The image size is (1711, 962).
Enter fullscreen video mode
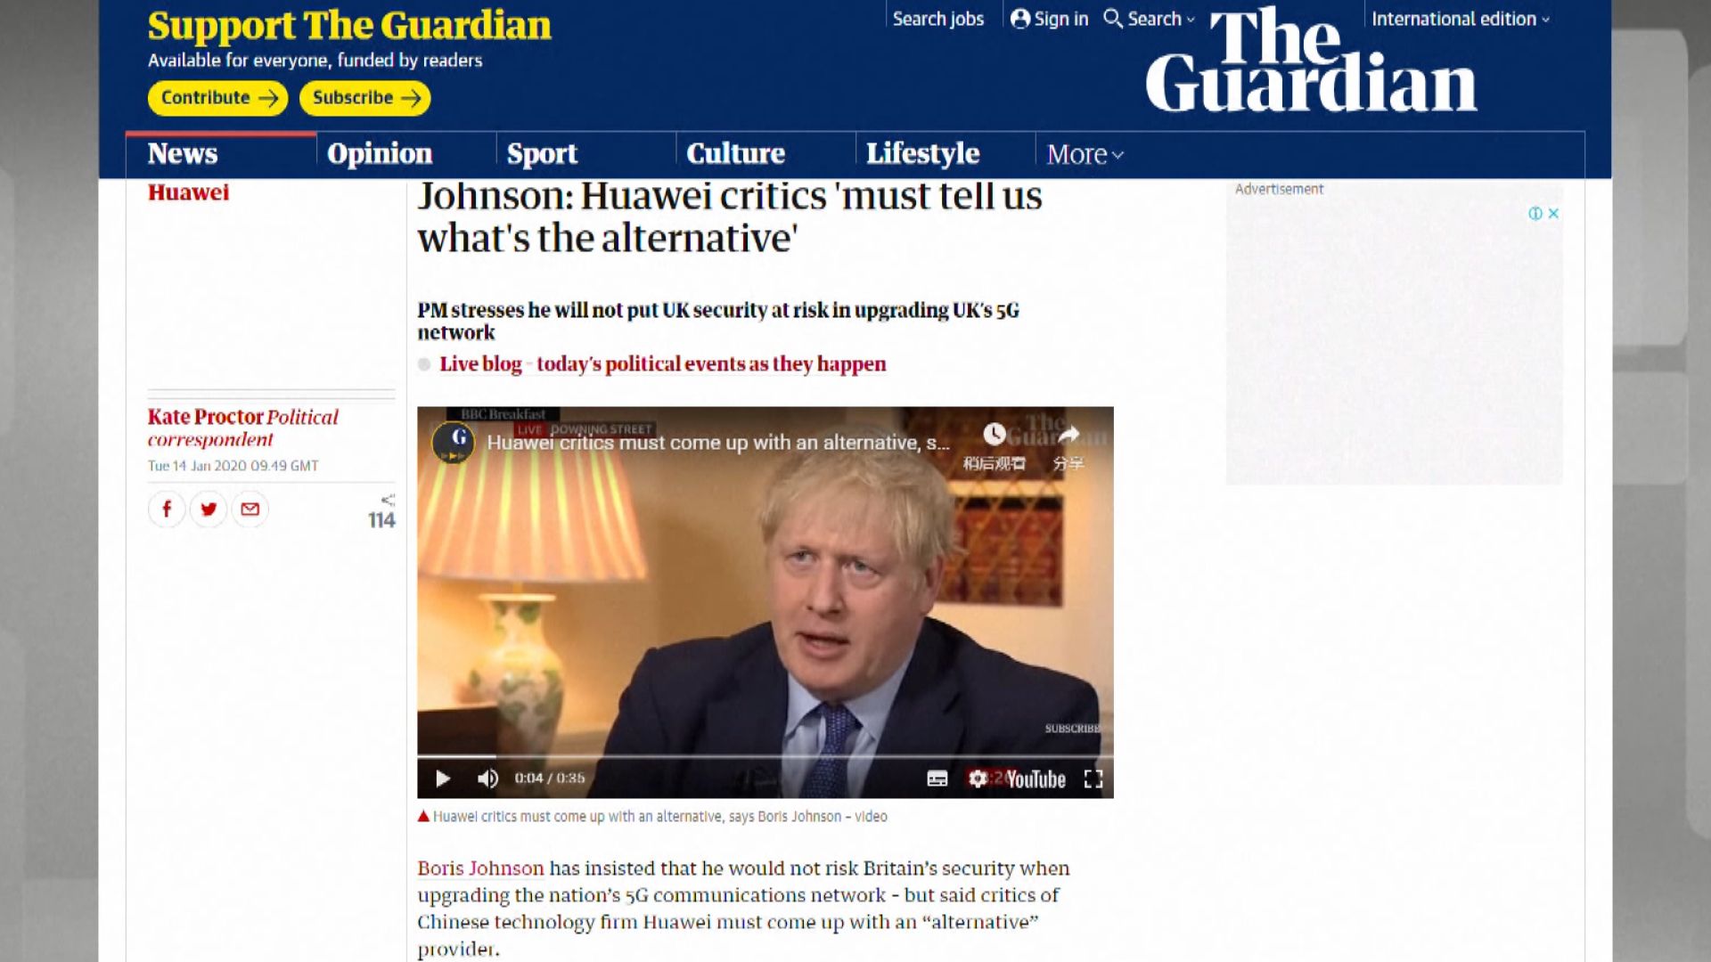pyautogui.click(x=1093, y=779)
